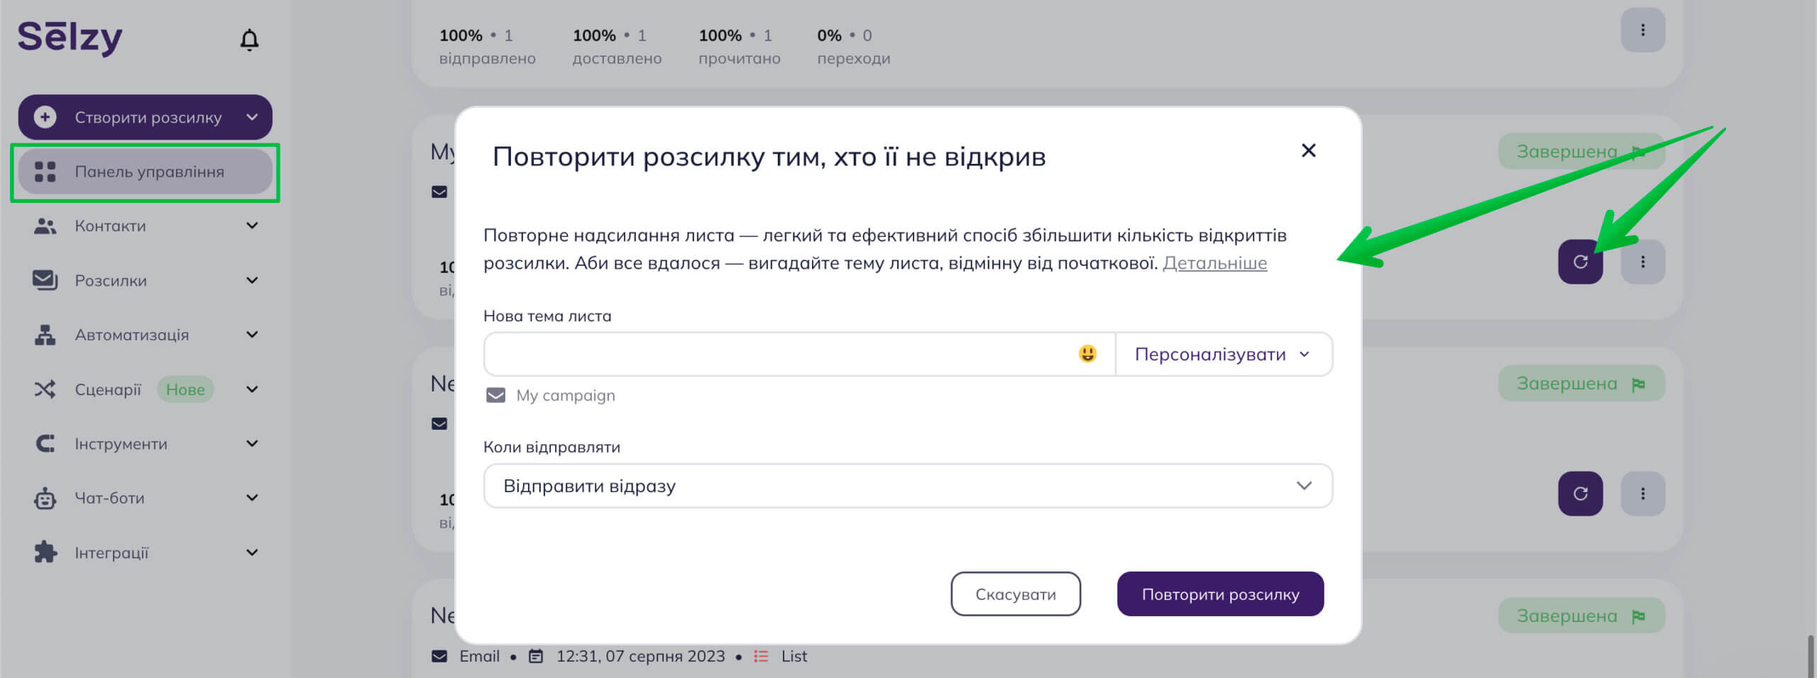The image size is (1817, 678).
Task: Click the envelope icon beside My campaign
Action: (495, 395)
